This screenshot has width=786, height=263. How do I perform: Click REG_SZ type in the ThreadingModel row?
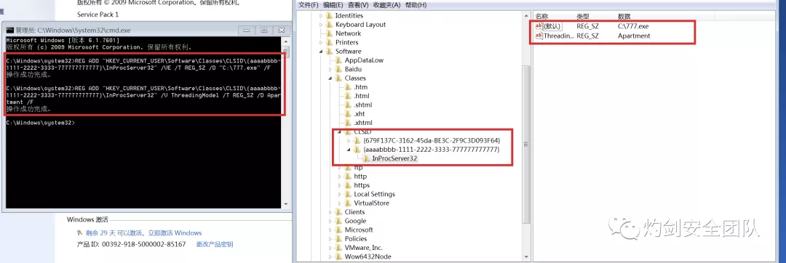pyautogui.click(x=587, y=36)
